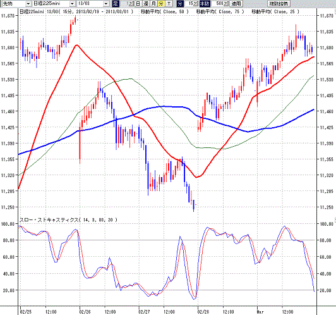
Task: Select the weekly (週) chart interval
Action: tap(146, 3)
